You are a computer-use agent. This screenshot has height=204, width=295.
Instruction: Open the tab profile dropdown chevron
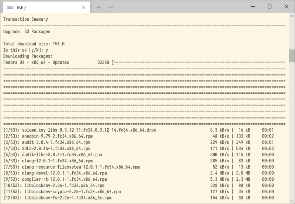click(x=111, y=7)
